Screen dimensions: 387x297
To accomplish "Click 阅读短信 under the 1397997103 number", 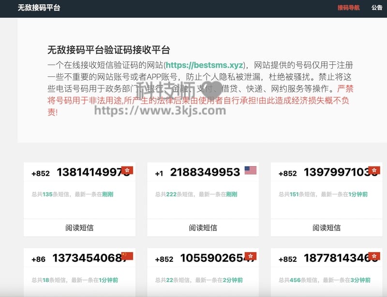I will [x=327, y=228].
